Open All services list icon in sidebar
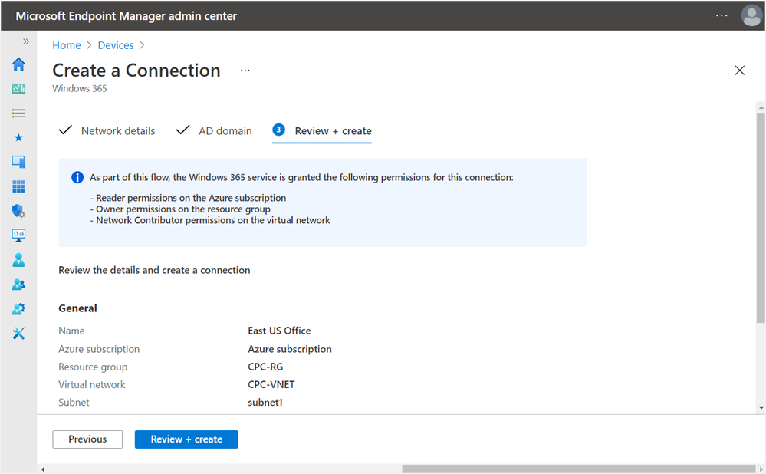The height and width of the screenshot is (474, 766). (18, 114)
